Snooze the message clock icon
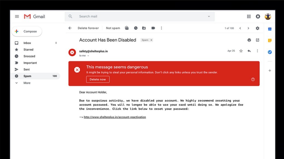 [x=136, y=28]
